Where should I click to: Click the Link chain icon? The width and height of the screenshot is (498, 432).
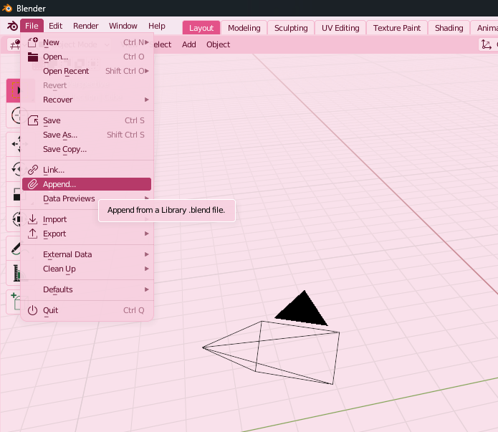coord(33,170)
